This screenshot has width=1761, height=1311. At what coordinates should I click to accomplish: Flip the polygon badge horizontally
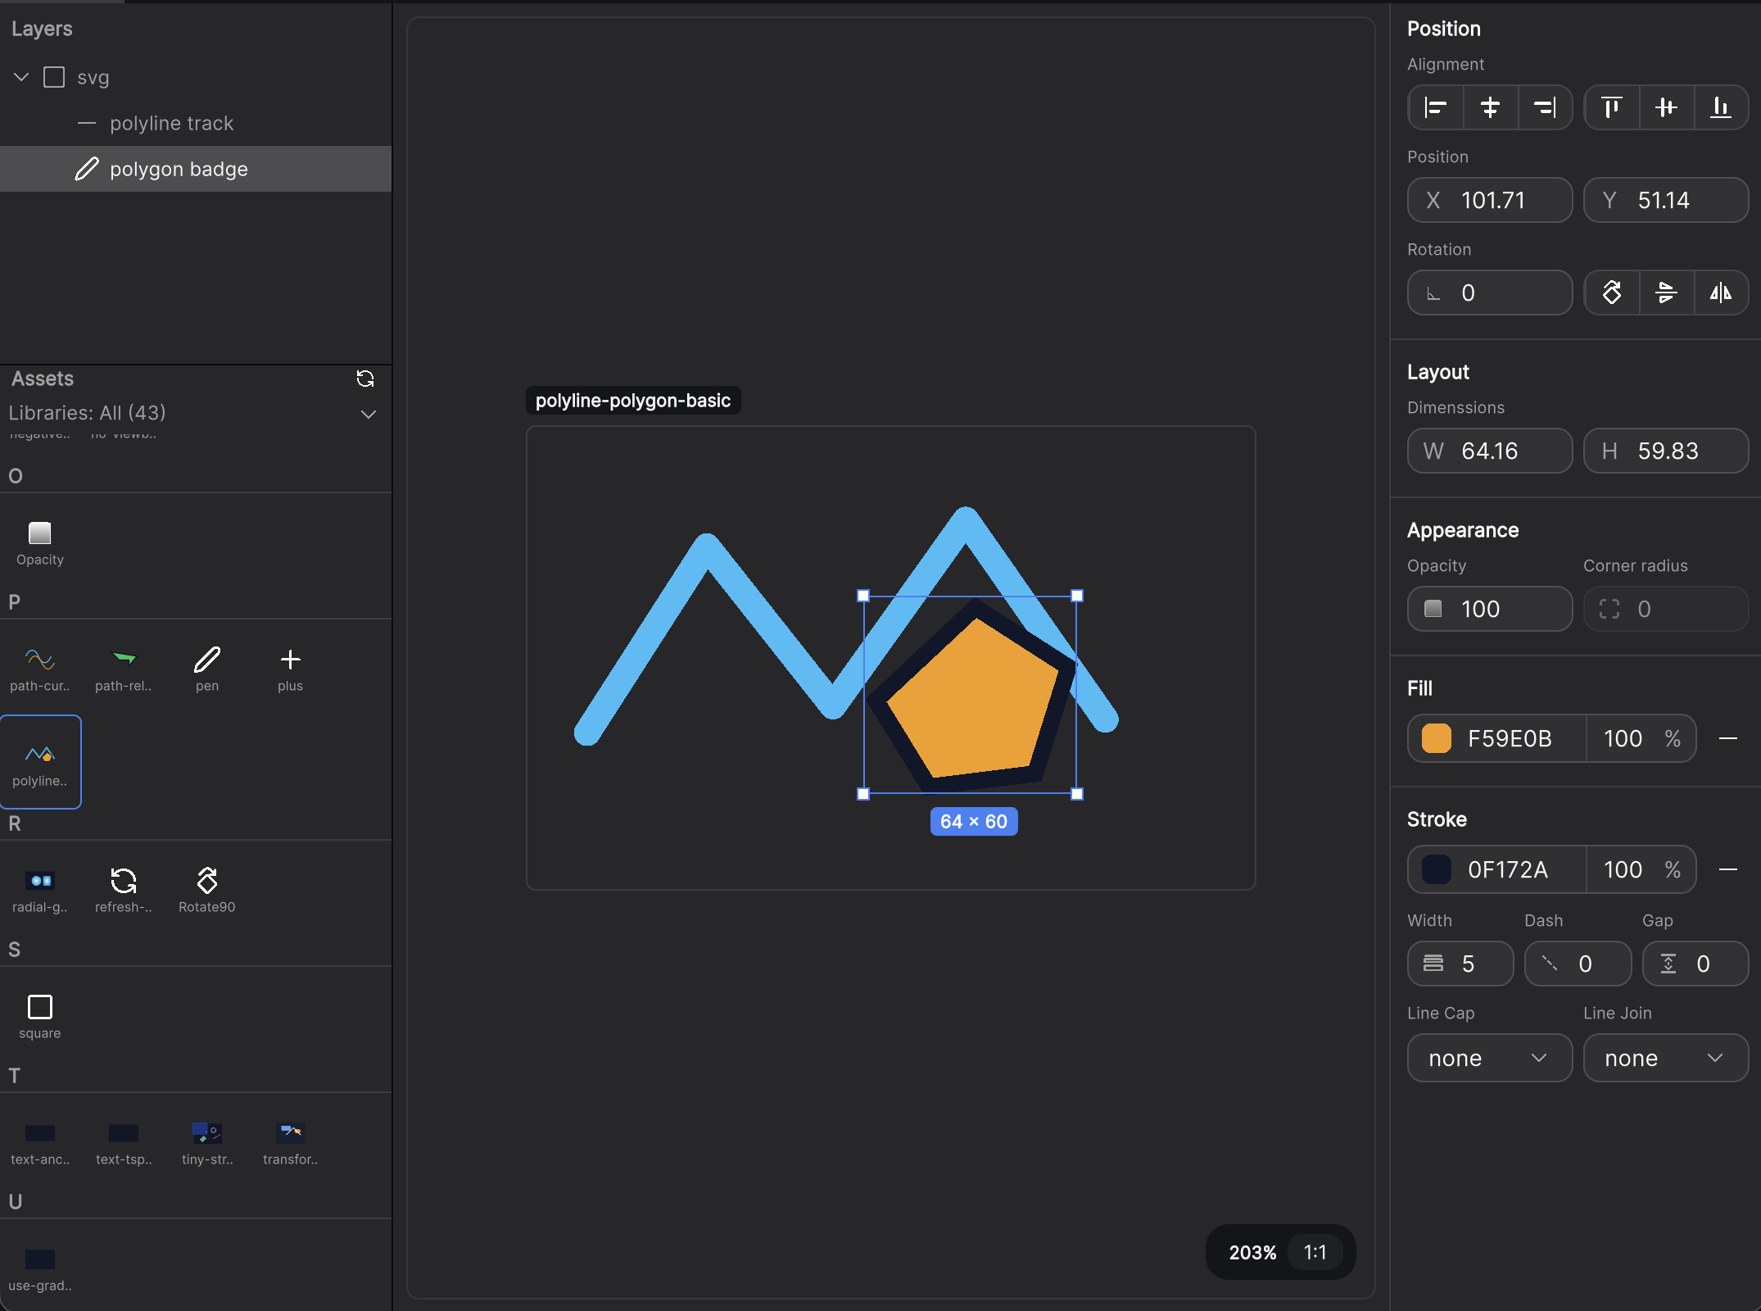1722,293
